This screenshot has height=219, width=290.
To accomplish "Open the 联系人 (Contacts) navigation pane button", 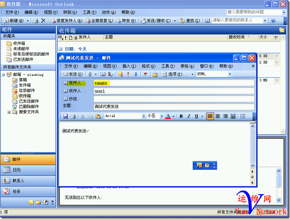I will pos(28,181).
